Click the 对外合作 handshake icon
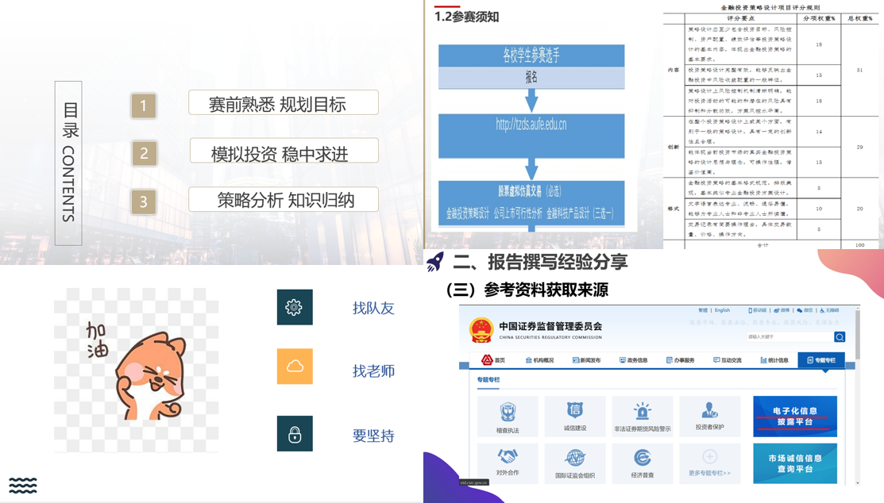 [508, 461]
